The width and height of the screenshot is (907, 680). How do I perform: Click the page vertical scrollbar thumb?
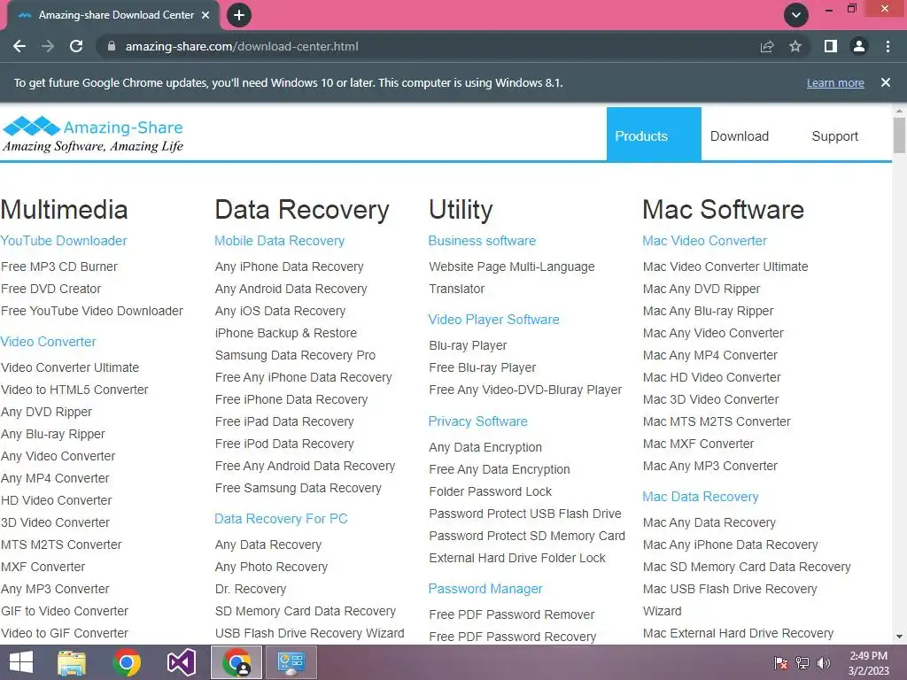pos(899,135)
